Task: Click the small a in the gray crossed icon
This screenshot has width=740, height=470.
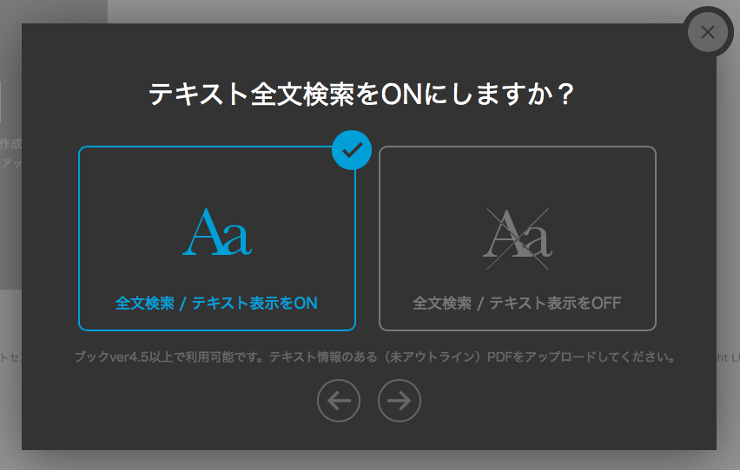Action: [538, 239]
